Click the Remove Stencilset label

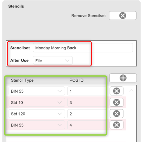88,16
